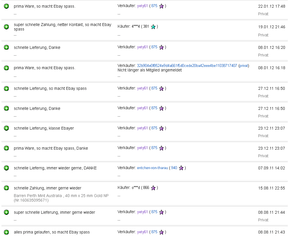This screenshot has width=294, height=236.
Task: Click purple star in the 22.01.12 17:48 row
Action: (x=161, y=6)
